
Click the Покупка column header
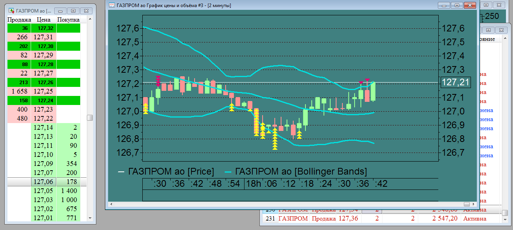pyautogui.click(x=68, y=20)
